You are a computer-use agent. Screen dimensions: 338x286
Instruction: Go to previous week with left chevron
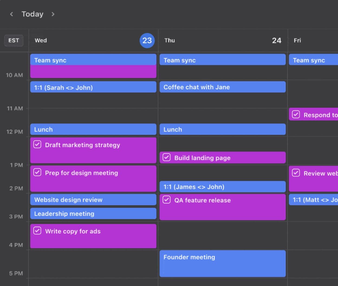[11, 14]
